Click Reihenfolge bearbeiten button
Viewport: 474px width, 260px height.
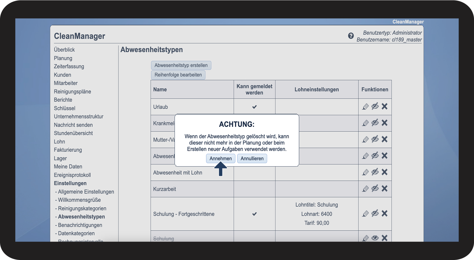(178, 75)
